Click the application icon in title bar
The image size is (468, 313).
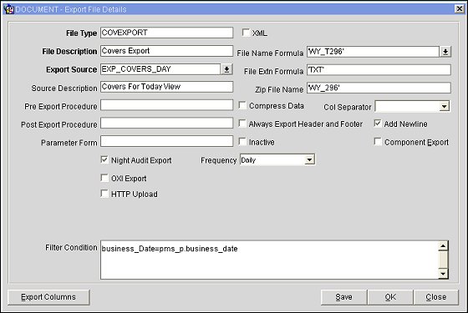pos(9,9)
